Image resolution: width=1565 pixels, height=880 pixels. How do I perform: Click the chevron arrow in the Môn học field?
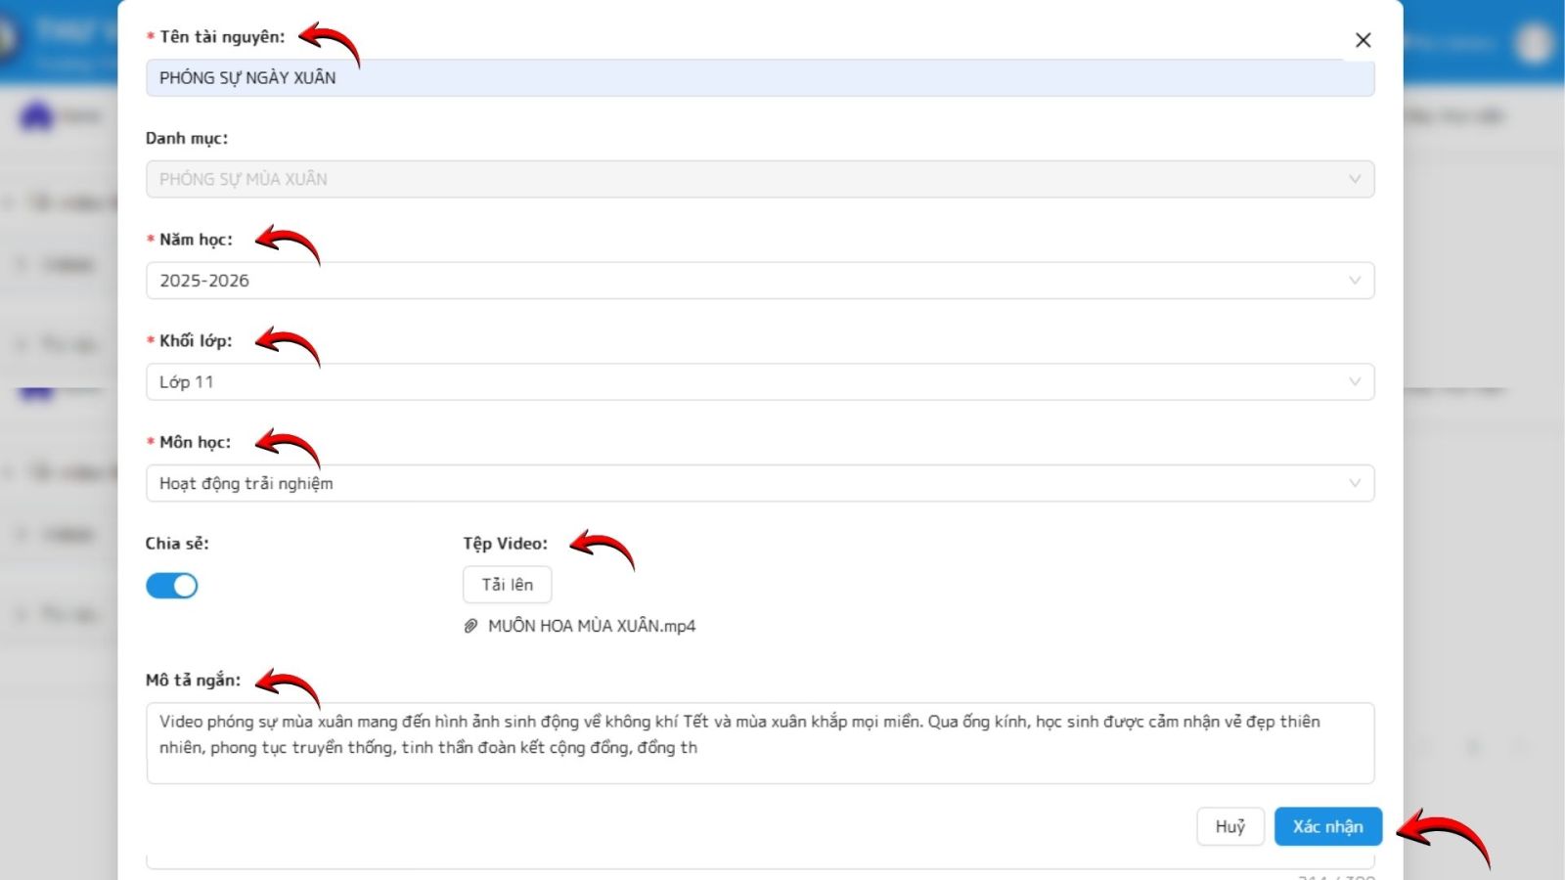click(1354, 483)
